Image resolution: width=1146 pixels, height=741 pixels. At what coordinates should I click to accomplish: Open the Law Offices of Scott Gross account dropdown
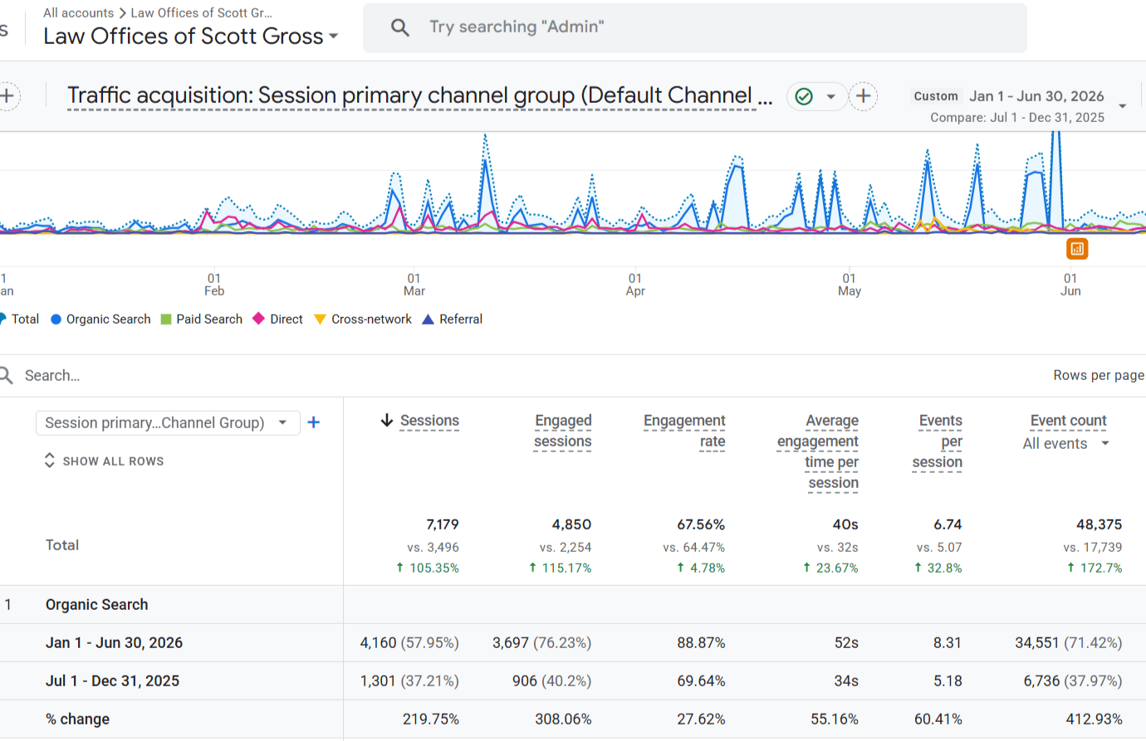point(191,37)
